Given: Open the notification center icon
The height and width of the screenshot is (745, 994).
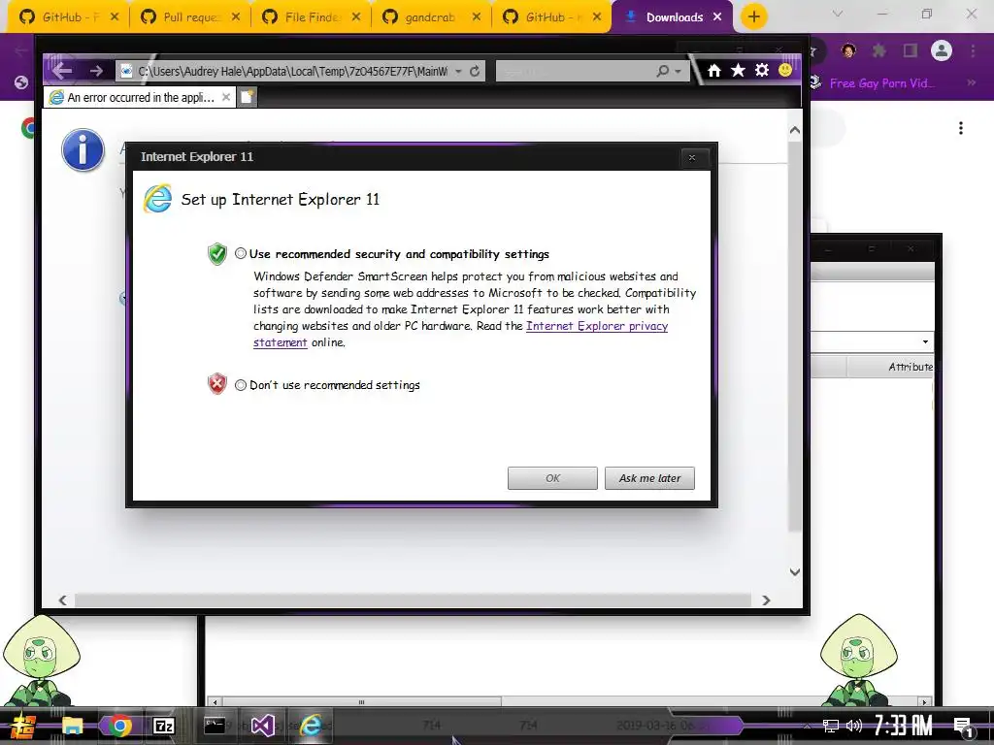Looking at the screenshot, I should click(x=963, y=727).
